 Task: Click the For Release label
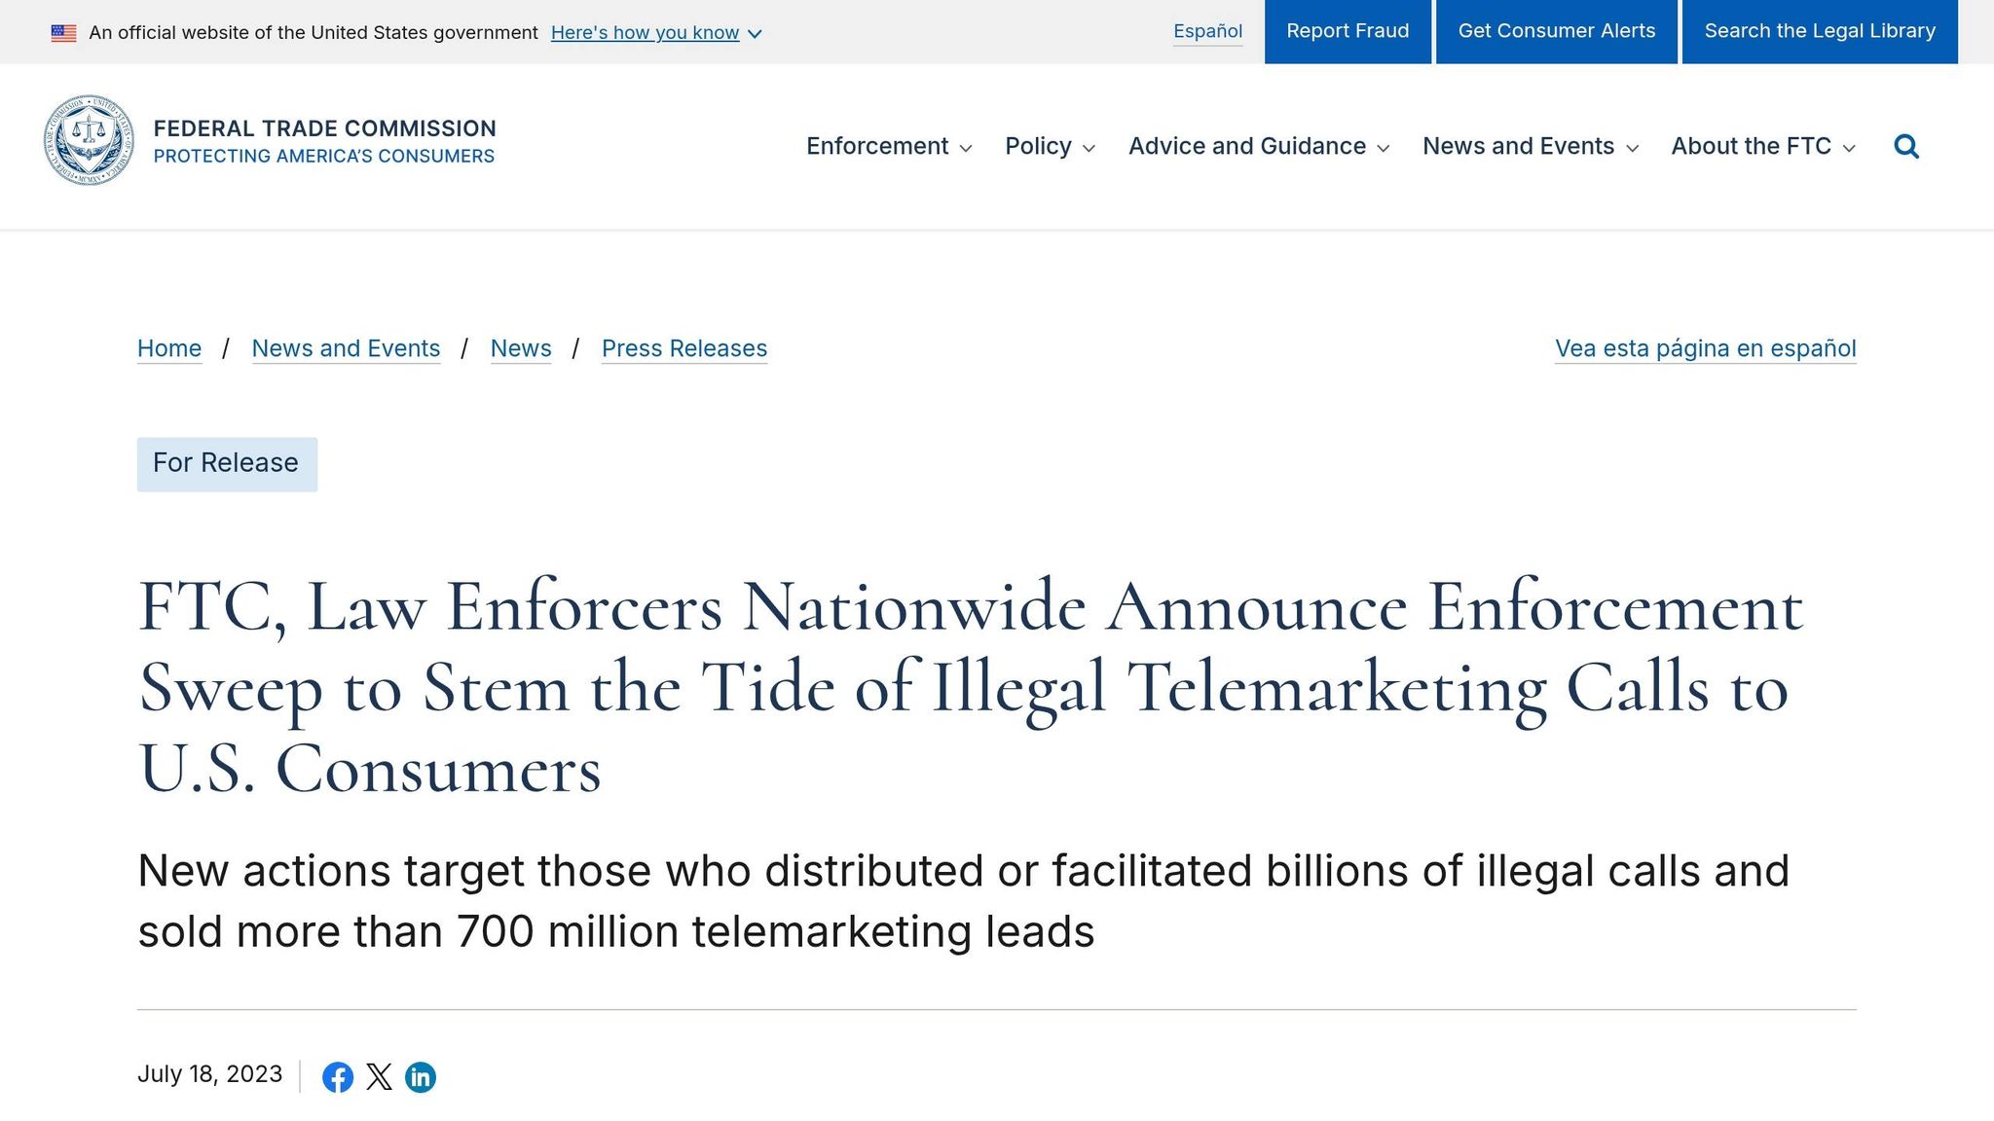[226, 463]
